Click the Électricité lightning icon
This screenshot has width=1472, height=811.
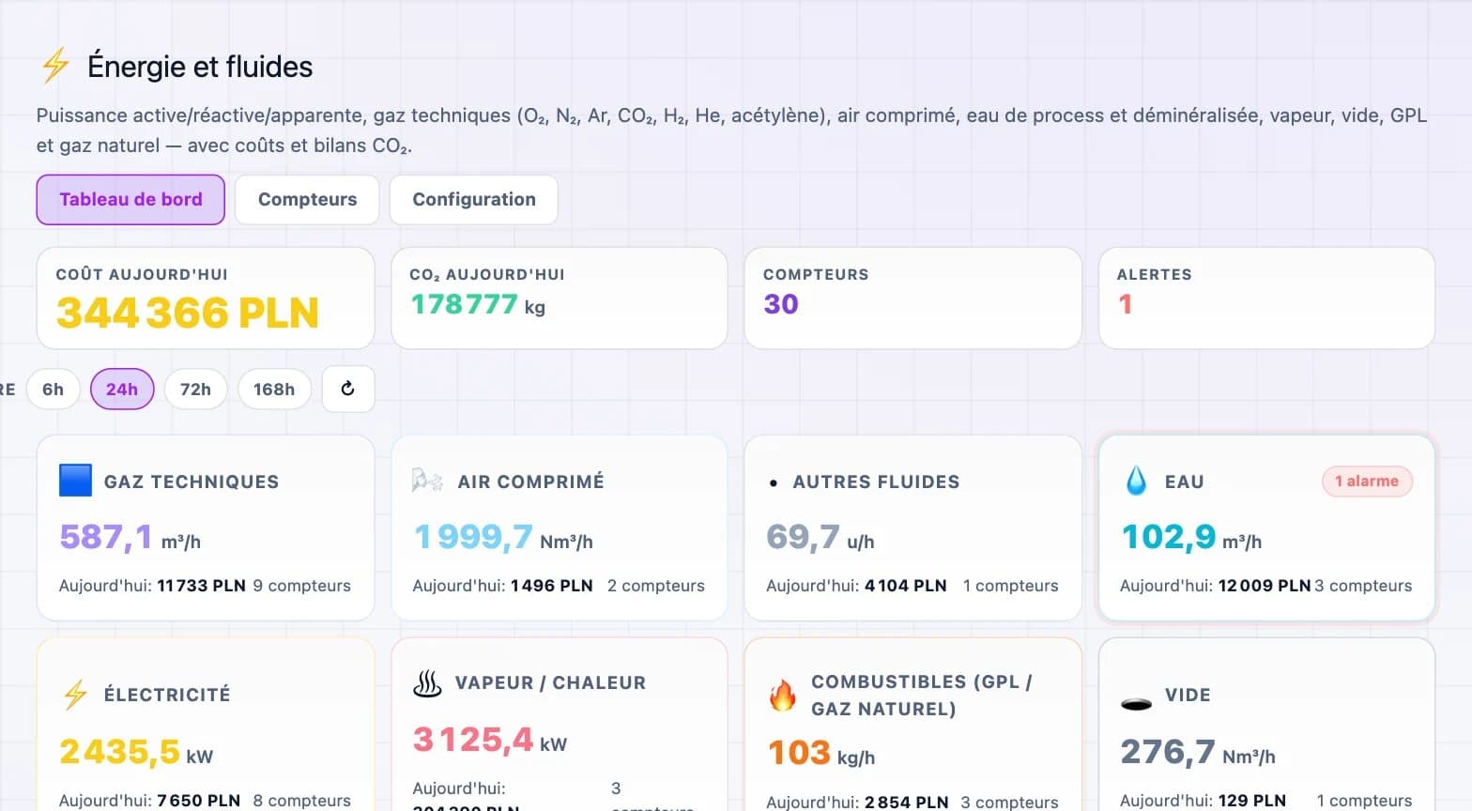(x=75, y=695)
